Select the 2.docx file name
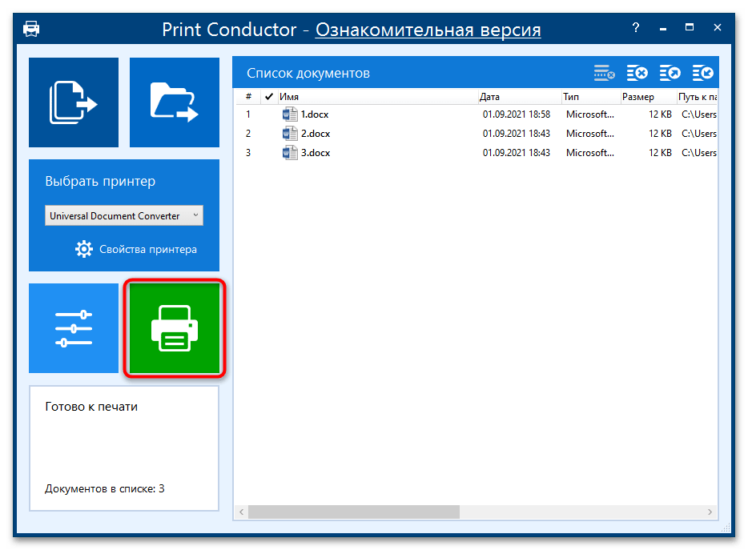 click(x=316, y=134)
